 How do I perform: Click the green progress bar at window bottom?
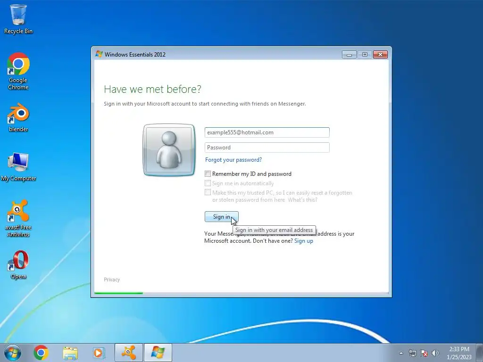tap(118, 293)
